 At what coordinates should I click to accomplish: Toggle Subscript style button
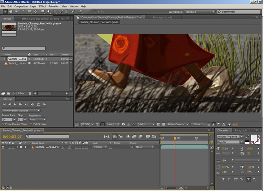pyautogui.click(x=254, y=179)
